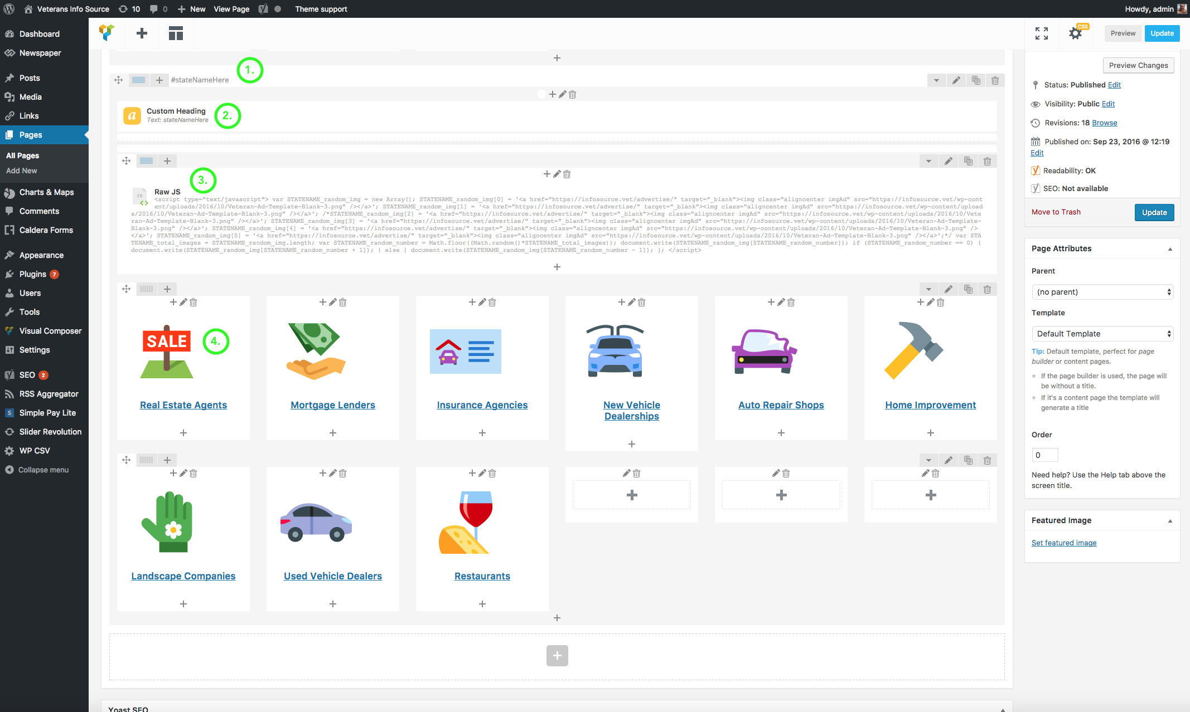The image size is (1190, 712).
Task: Open the Howdy, admin account menu
Action: 1155,9
